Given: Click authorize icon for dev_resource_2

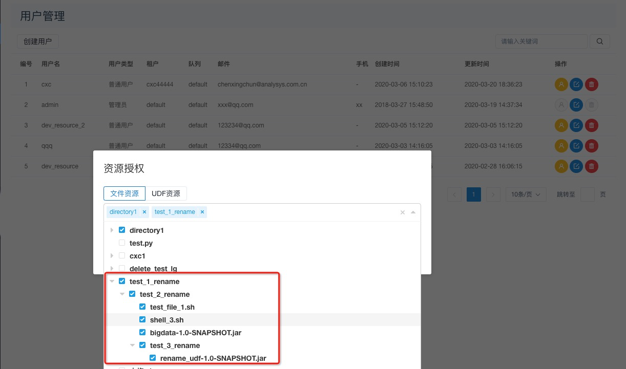Looking at the screenshot, I should tap(561, 125).
